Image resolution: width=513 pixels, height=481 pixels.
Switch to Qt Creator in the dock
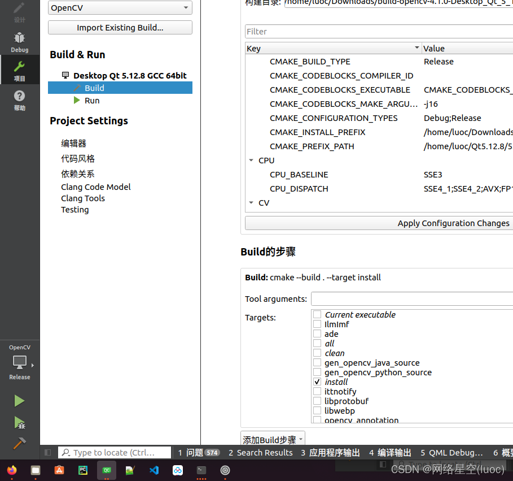click(107, 470)
